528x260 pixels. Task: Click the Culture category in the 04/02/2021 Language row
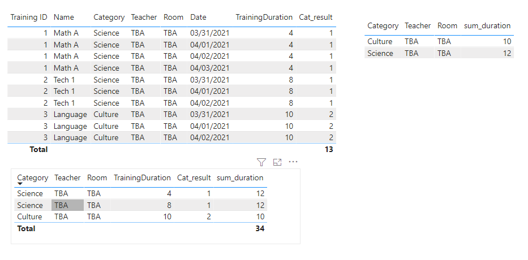pyautogui.click(x=106, y=137)
